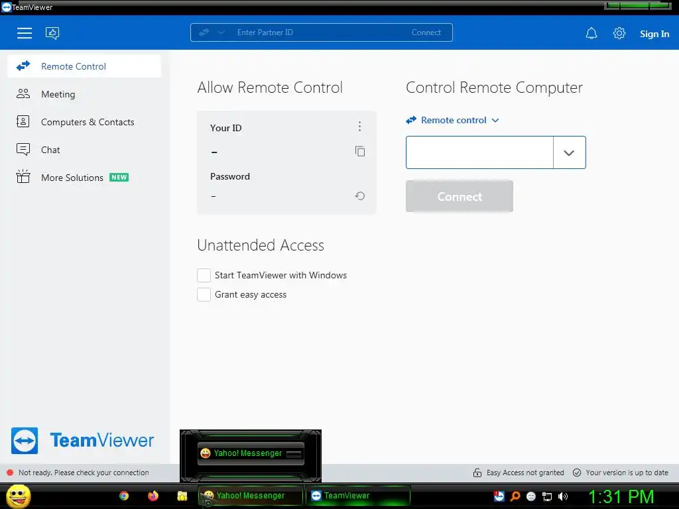This screenshot has height=509, width=679.
Task: Open the notifications bell
Action: 591,33
